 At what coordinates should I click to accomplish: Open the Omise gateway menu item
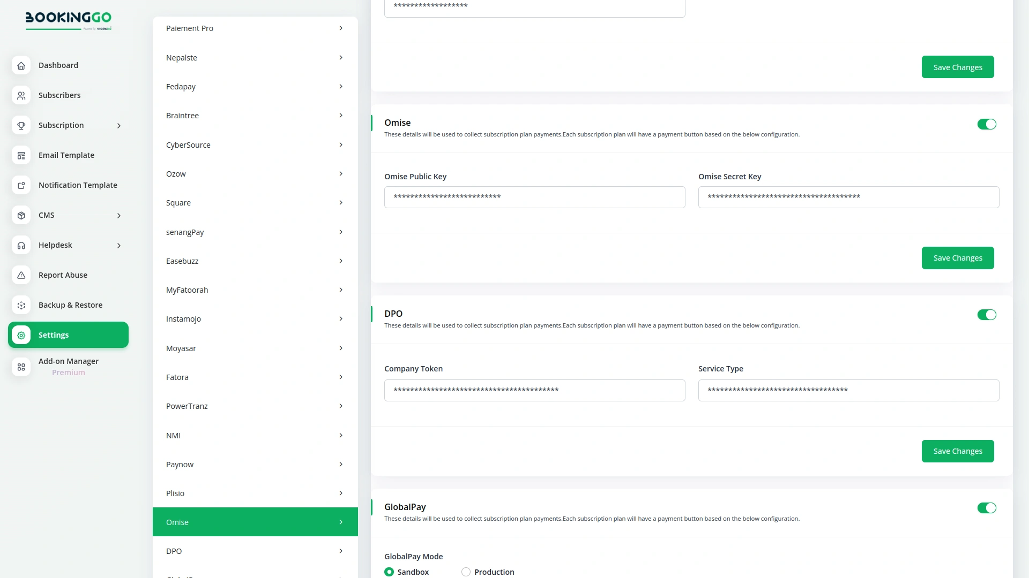[255, 522]
